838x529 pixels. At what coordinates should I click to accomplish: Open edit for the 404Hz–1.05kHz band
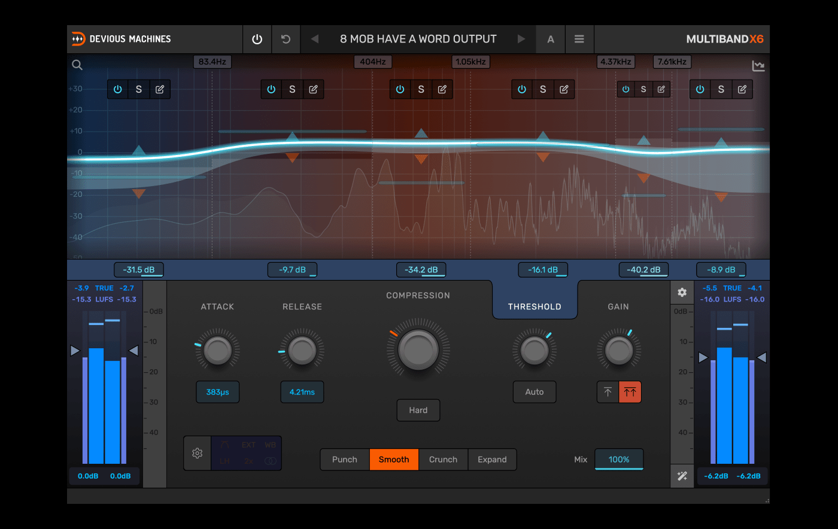442,89
